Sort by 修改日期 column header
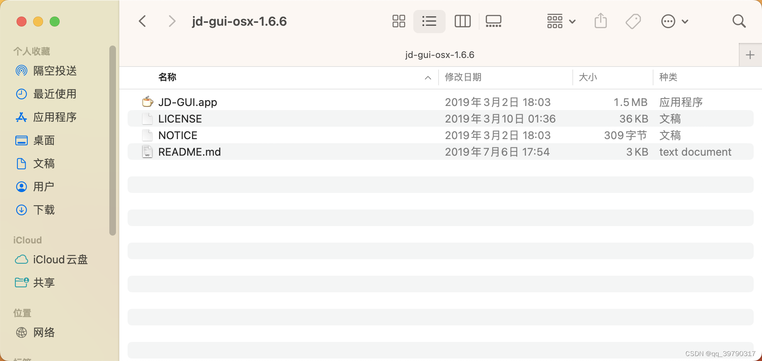 point(463,77)
